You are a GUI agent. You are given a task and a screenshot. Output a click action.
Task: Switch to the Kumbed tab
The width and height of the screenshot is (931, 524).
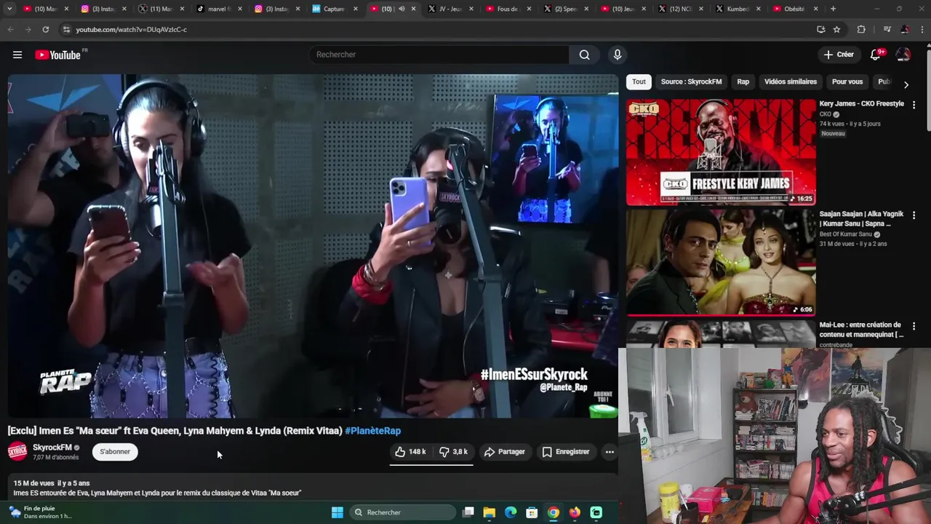click(x=739, y=9)
